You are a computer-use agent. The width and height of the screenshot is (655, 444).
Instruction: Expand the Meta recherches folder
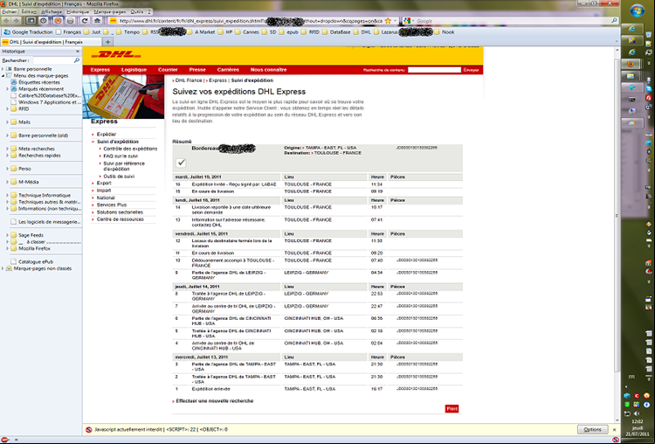(x=7, y=149)
